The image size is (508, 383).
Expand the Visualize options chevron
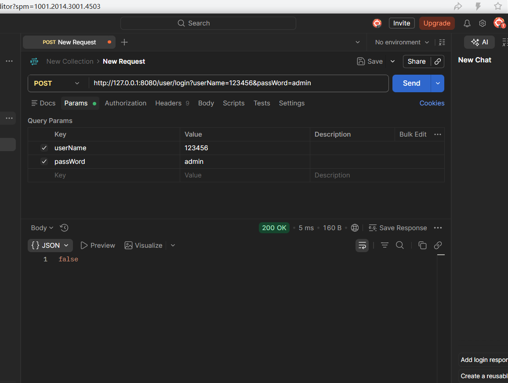(x=173, y=246)
